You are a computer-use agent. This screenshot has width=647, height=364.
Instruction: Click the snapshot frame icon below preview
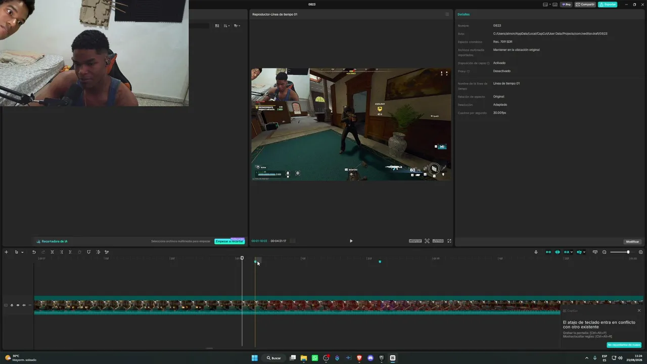[427, 241]
